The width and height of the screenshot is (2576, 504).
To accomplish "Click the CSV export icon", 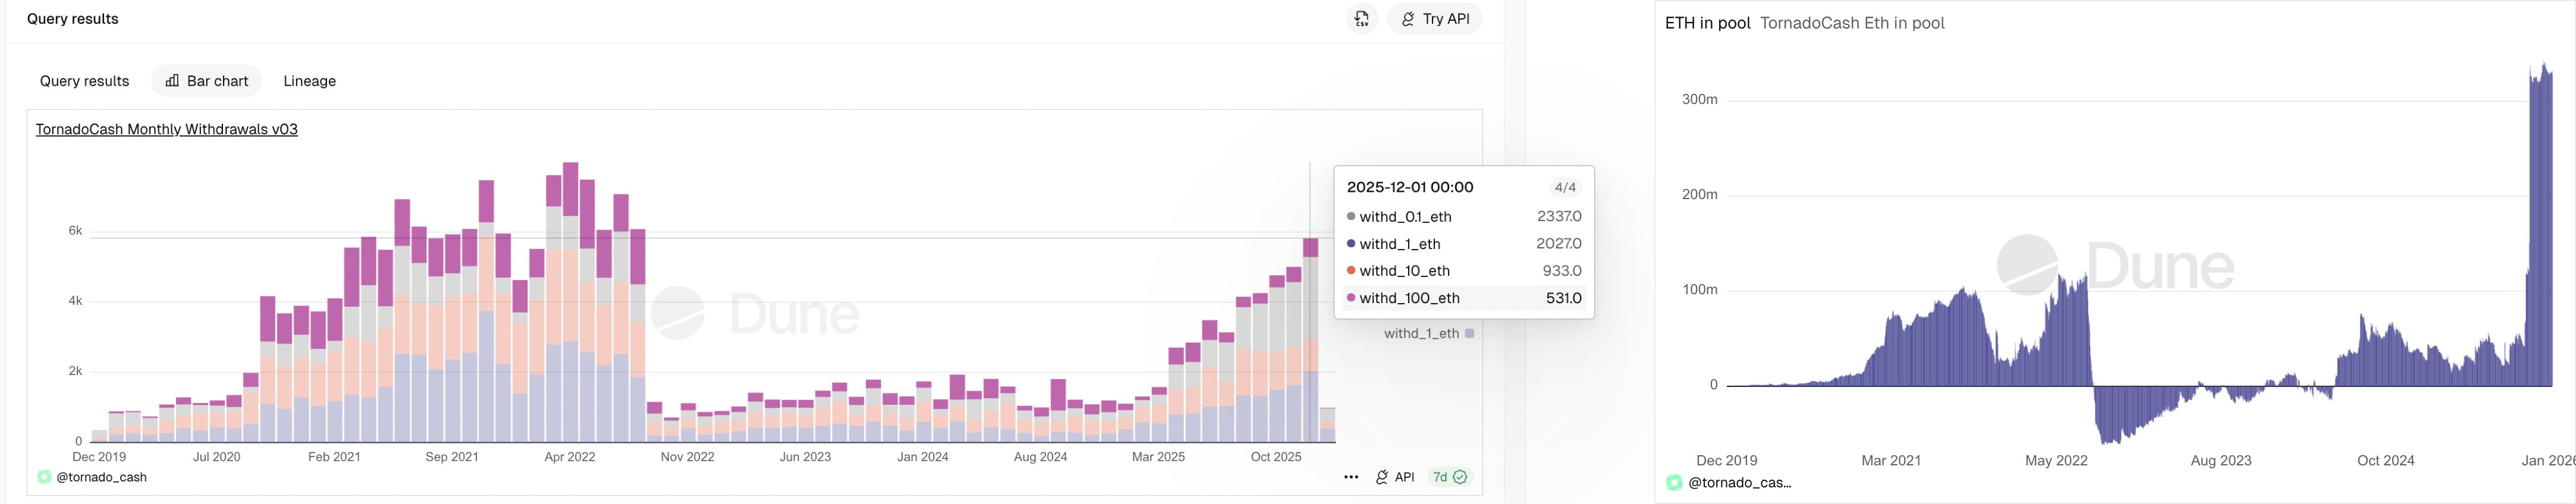I will [x=1361, y=19].
